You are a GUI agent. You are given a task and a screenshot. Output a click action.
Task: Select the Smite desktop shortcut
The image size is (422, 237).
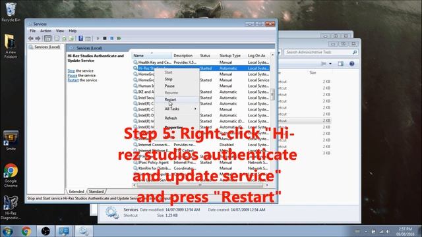point(11,140)
